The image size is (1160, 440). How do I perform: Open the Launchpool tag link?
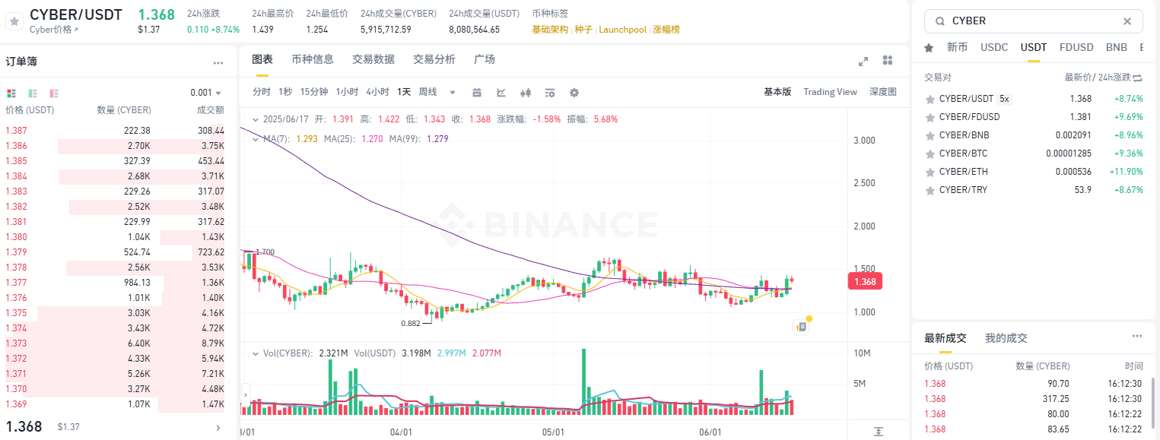point(622,30)
